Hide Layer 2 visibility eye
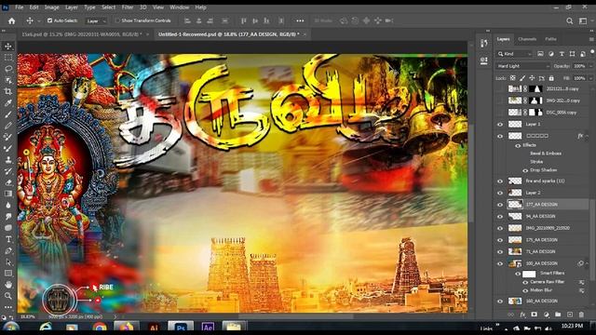The width and height of the screenshot is (596, 335). coord(500,193)
